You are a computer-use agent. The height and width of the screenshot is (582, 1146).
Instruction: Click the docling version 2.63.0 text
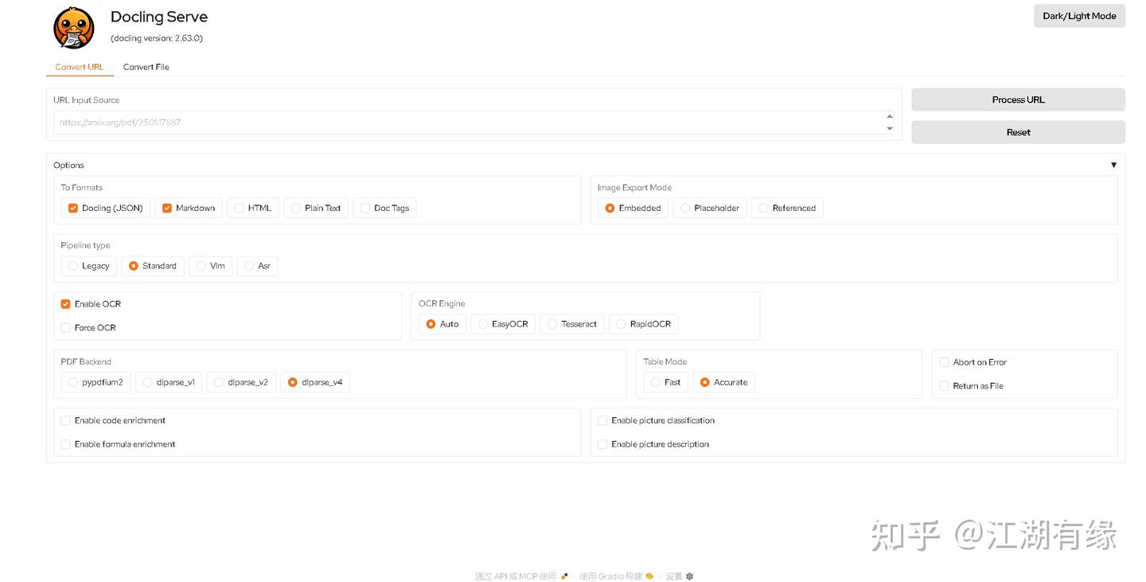157,38
